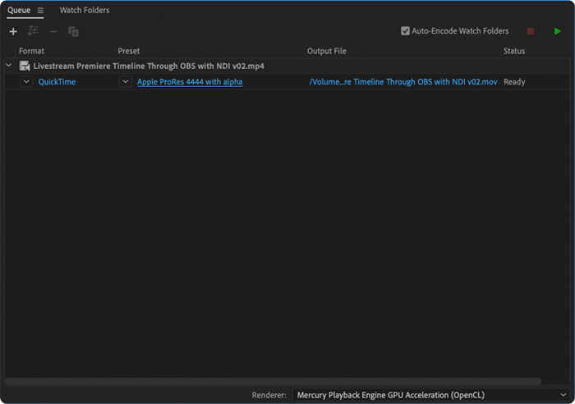Open the preset dropdown arrow beside Apple ProRes
The height and width of the screenshot is (404, 575).
click(125, 81)
